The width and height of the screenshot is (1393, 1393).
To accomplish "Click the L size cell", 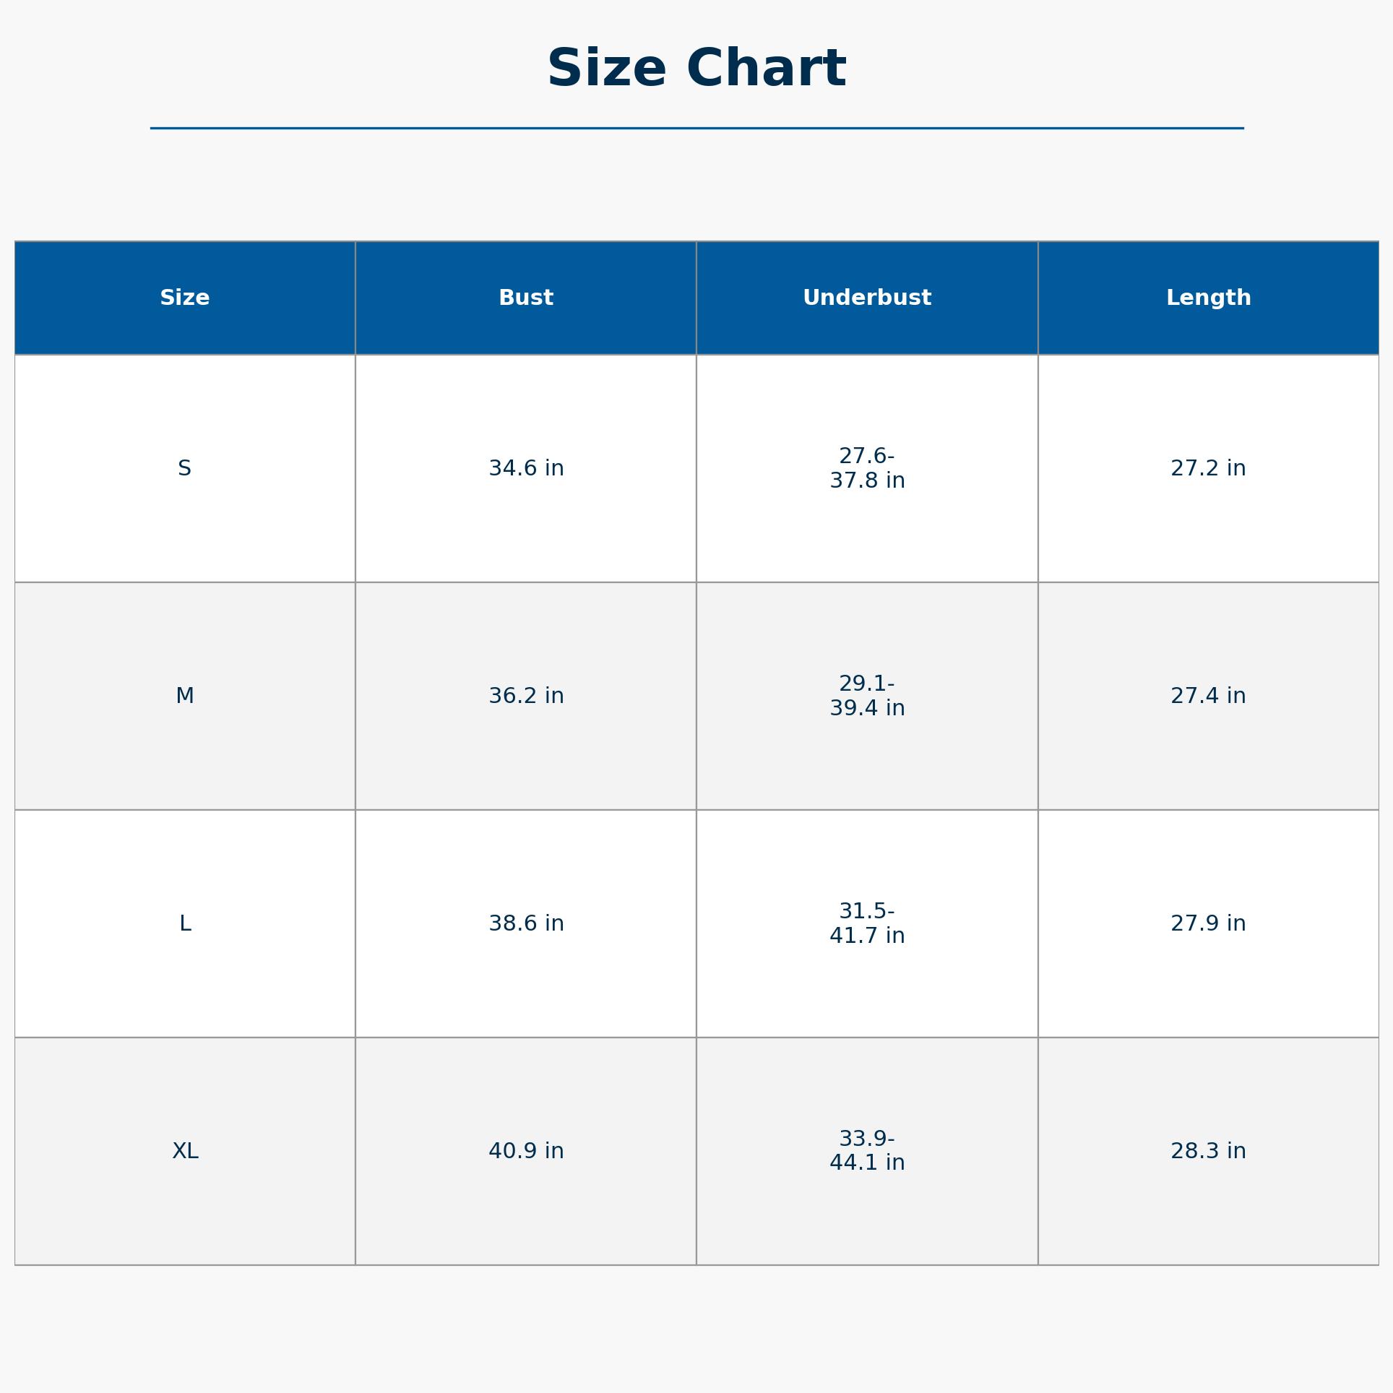I will [185, 923].
